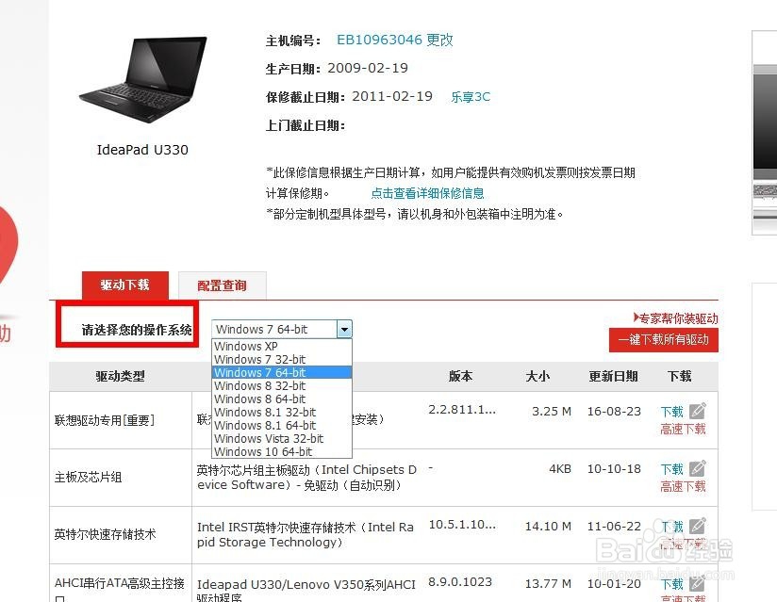This screenshot has width=777, height=602.
Task: Download the AHCI串行ATA driver via 下载
Action: tap(672, 584)
